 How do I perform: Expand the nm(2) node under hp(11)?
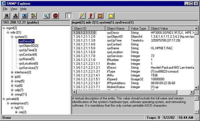[16, 112]
